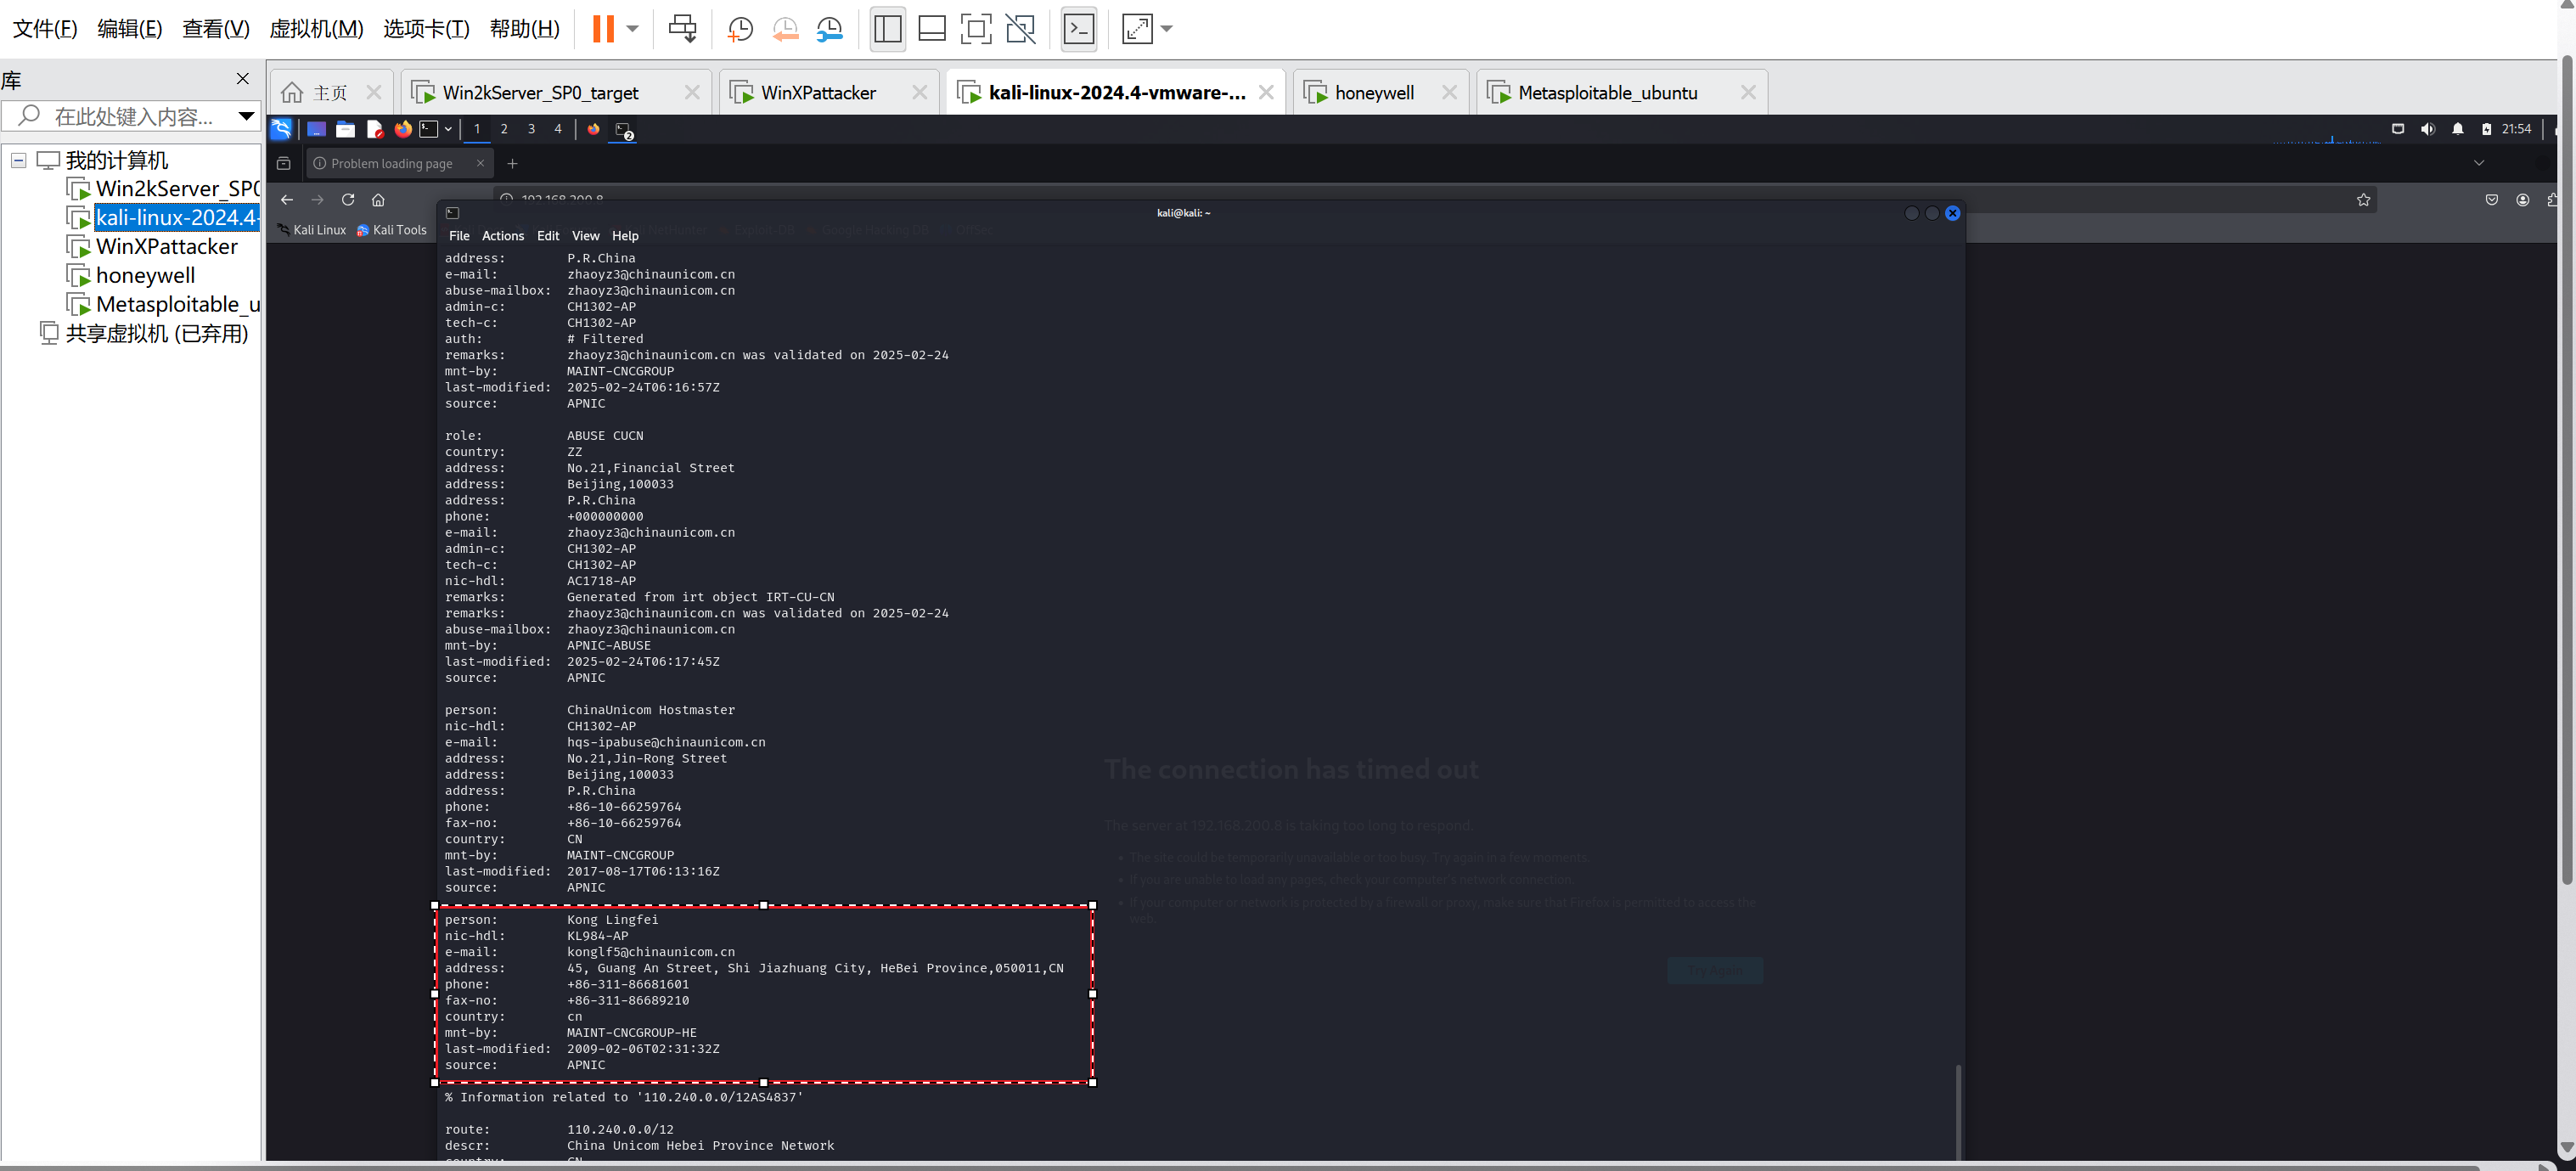Toggle the thumbnail bar view

(931, 28)
